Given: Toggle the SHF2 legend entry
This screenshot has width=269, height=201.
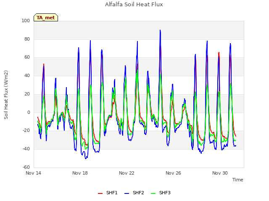Looking at the screenshot, I should pyautogui.click(x=134, y=193).
